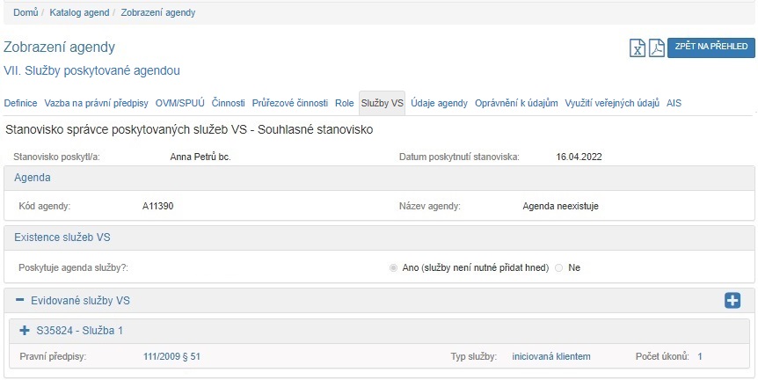
Task: Go to Domů in the breadcrumb
Action: coord(25,12)
